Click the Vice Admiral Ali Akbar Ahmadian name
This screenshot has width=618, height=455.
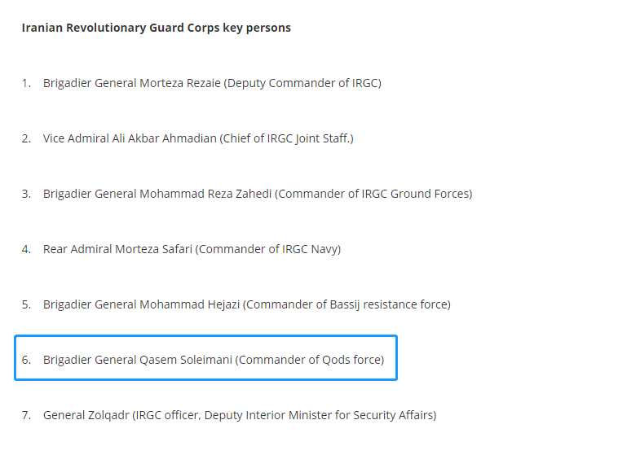tap(130, 138)
